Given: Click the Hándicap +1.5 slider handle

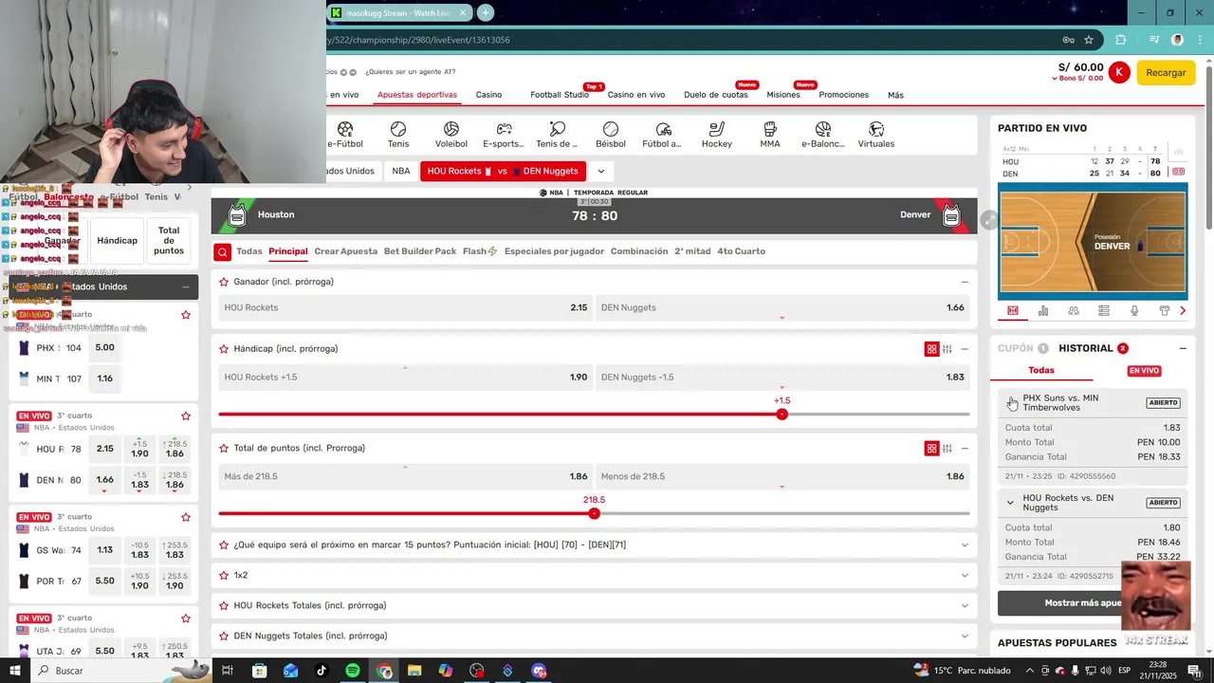Looking at the screenshot, I should tap(782, 415).
